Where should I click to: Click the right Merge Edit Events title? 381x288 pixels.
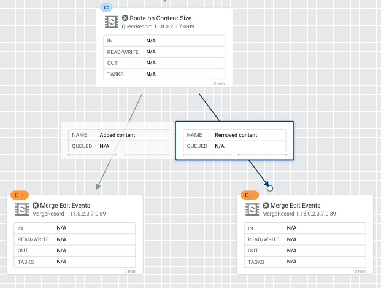pos(295,206)
